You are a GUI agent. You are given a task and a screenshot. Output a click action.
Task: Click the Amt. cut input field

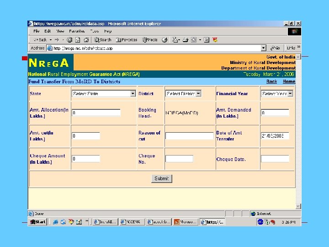point(86,136)
